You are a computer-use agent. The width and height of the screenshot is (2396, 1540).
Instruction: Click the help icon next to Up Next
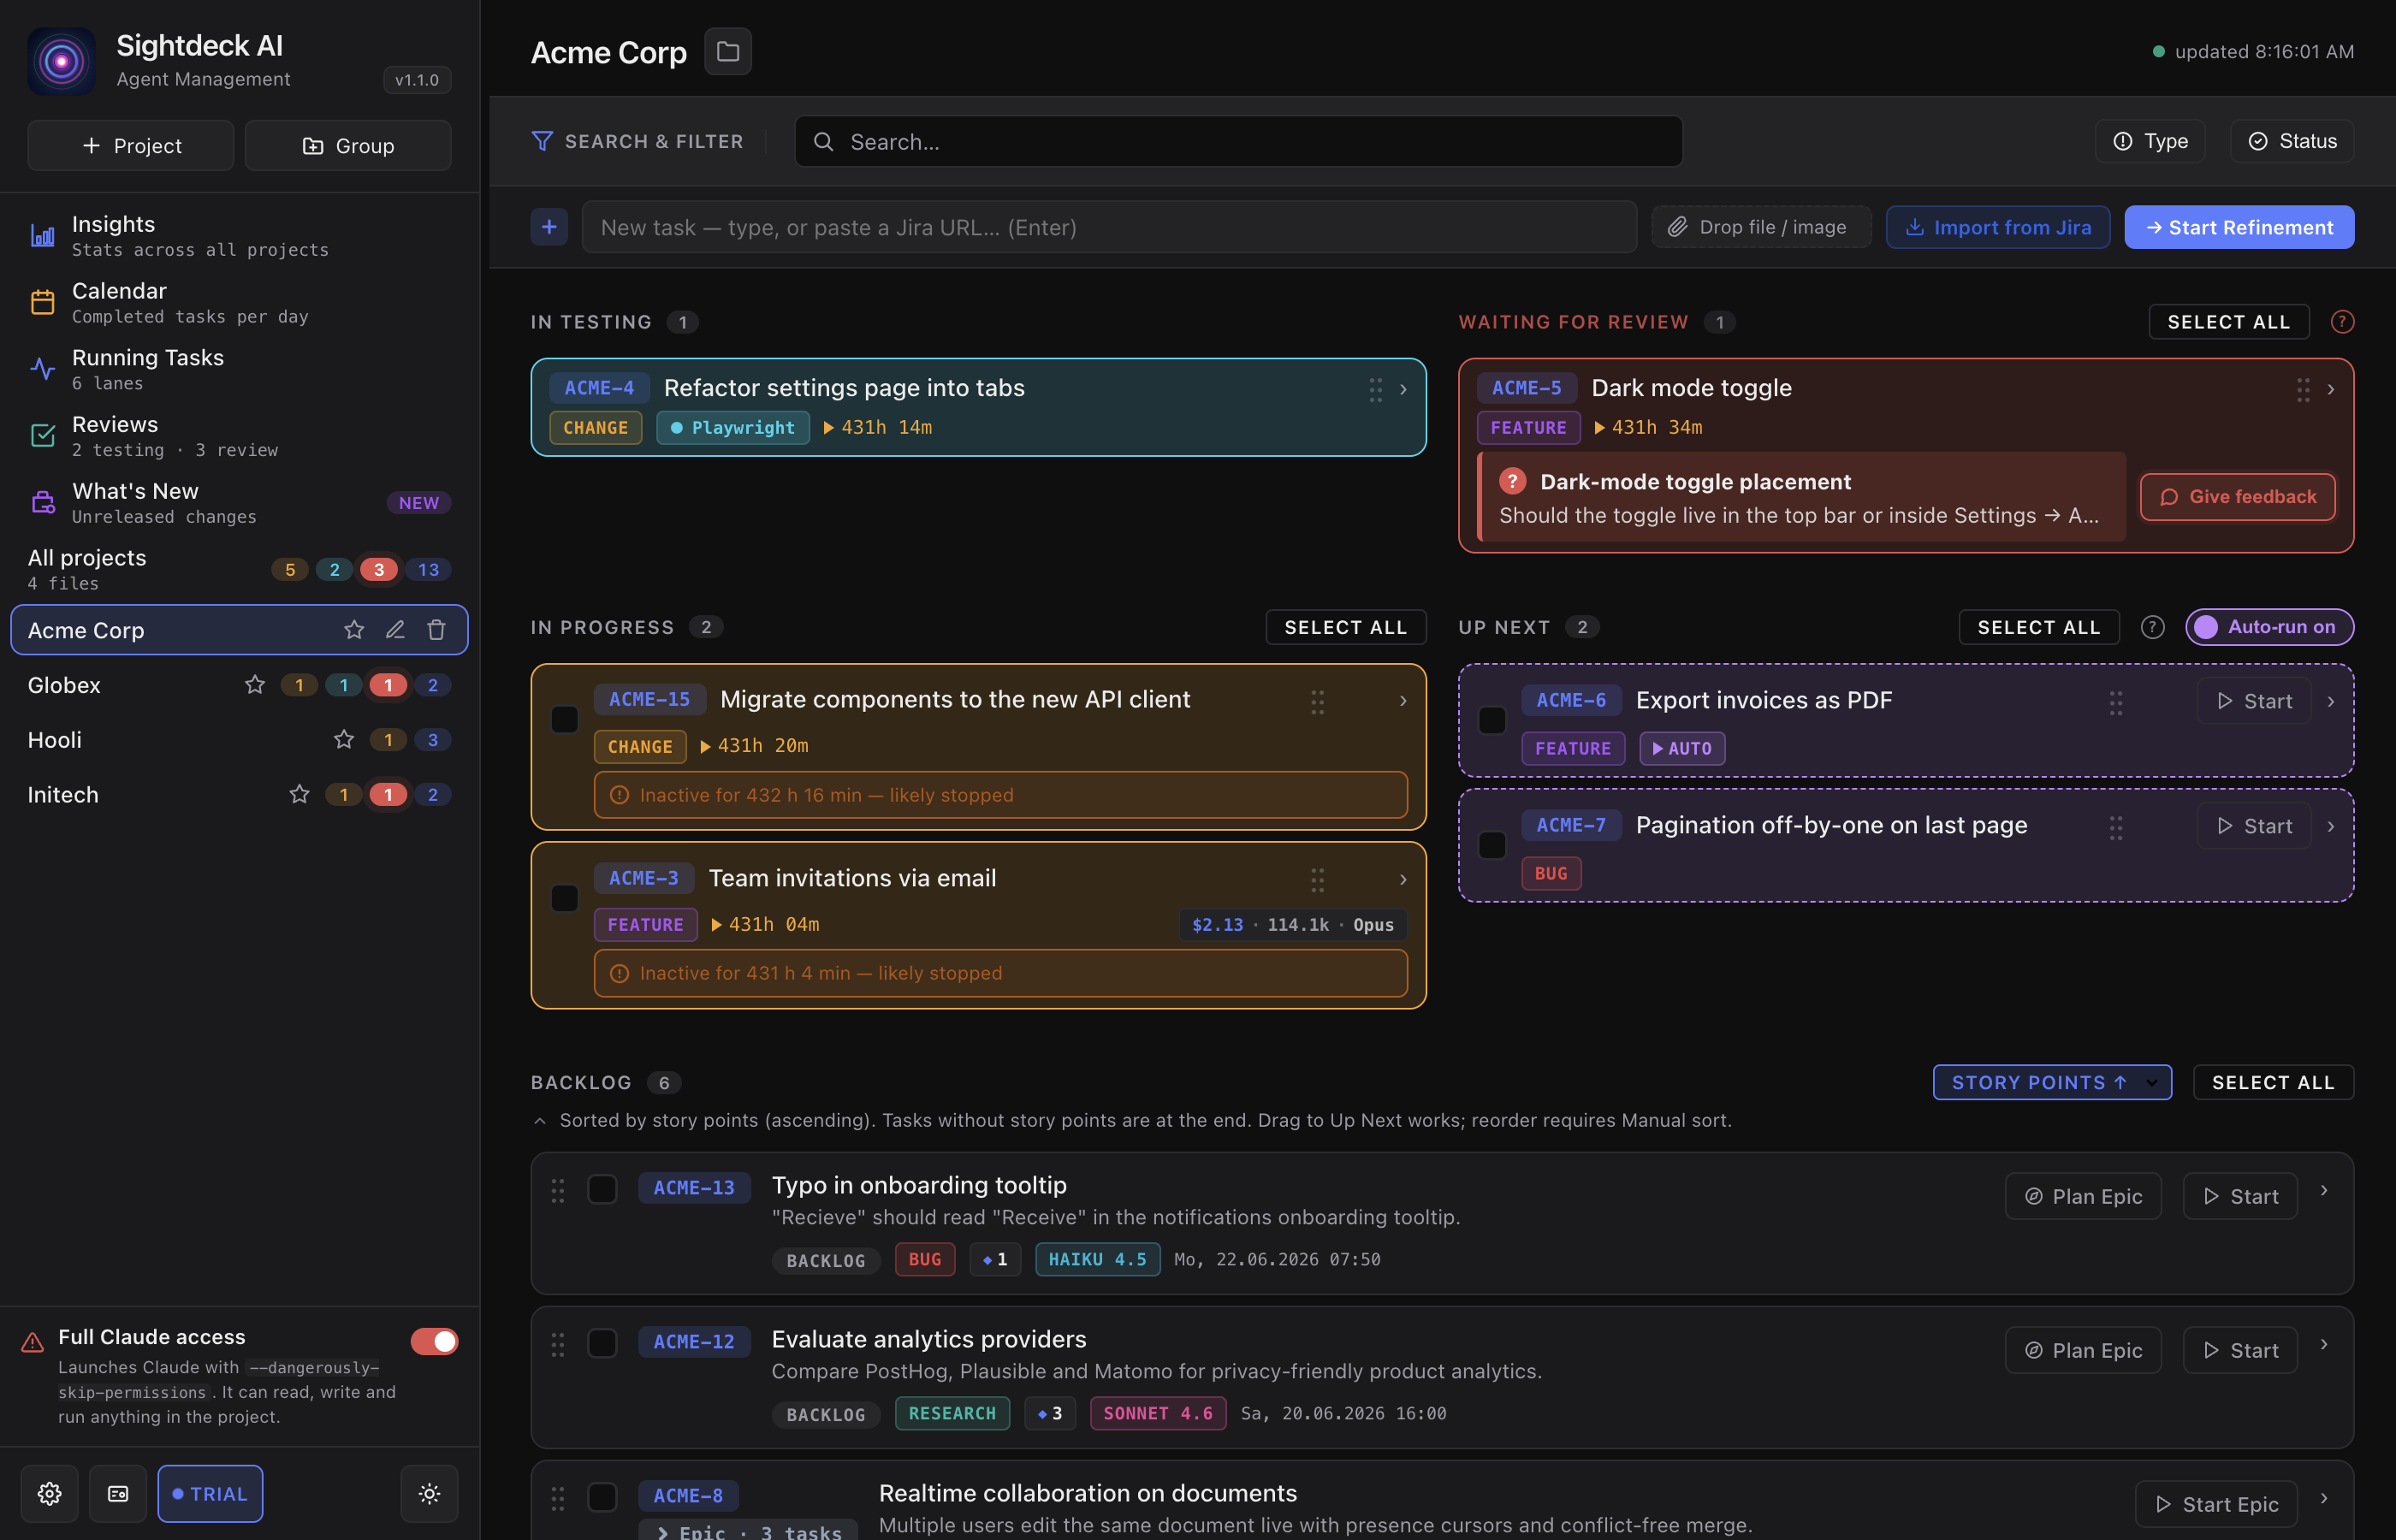[2152, 627]
